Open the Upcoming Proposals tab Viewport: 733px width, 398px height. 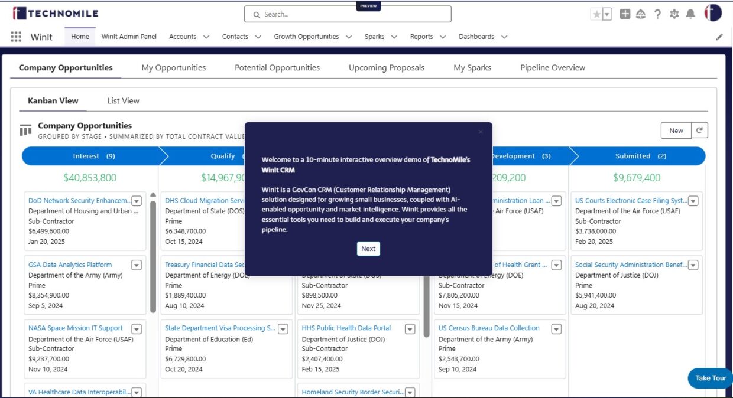(387, 68)
